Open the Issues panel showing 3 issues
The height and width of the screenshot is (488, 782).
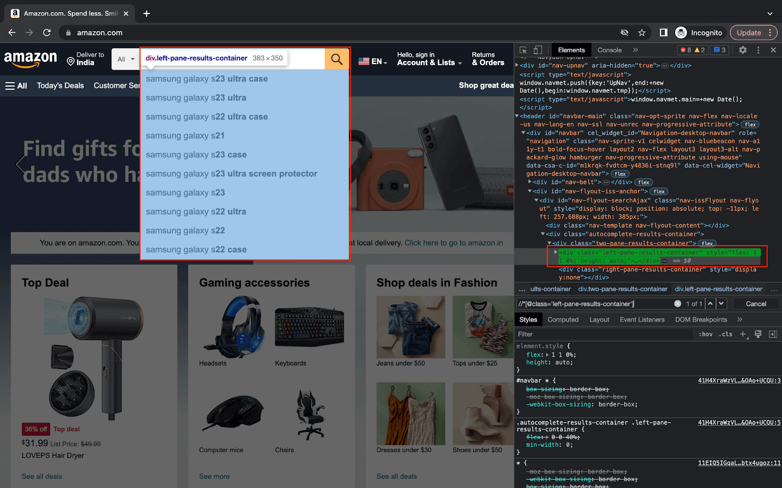coord(719,50)
